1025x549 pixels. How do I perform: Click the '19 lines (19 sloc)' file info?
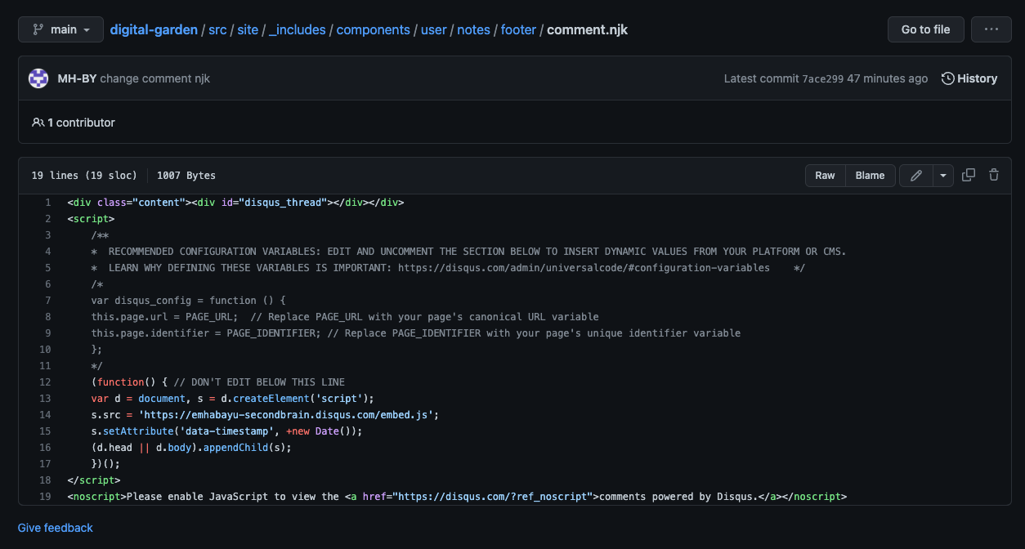84,176
